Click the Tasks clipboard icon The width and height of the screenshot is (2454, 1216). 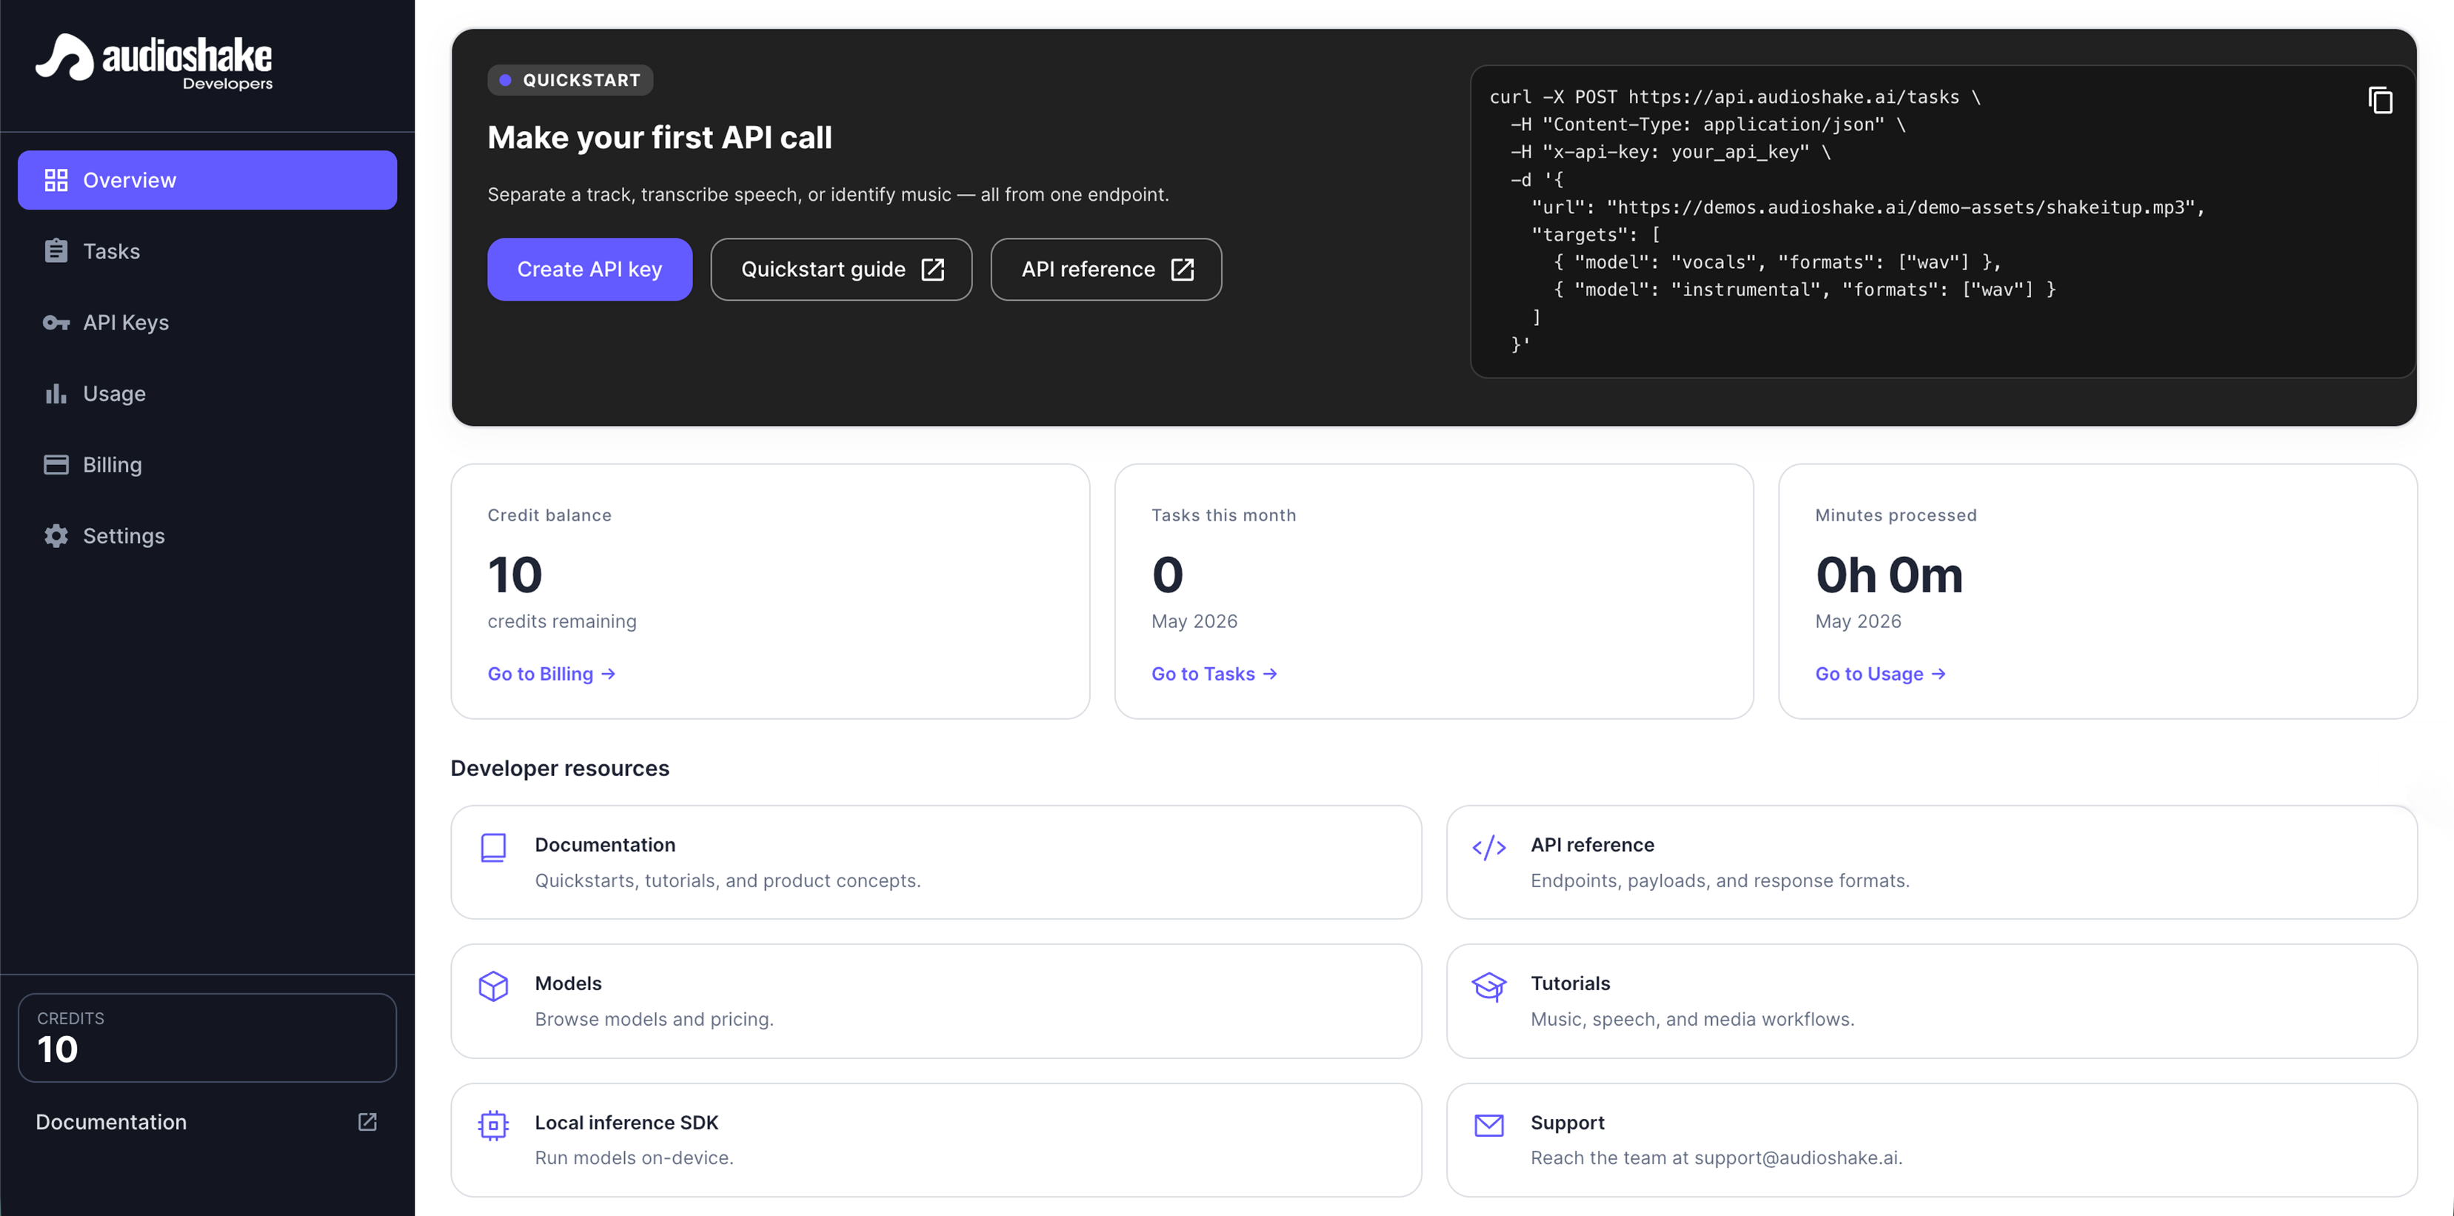pyautogui.click(x=56, y=250)
